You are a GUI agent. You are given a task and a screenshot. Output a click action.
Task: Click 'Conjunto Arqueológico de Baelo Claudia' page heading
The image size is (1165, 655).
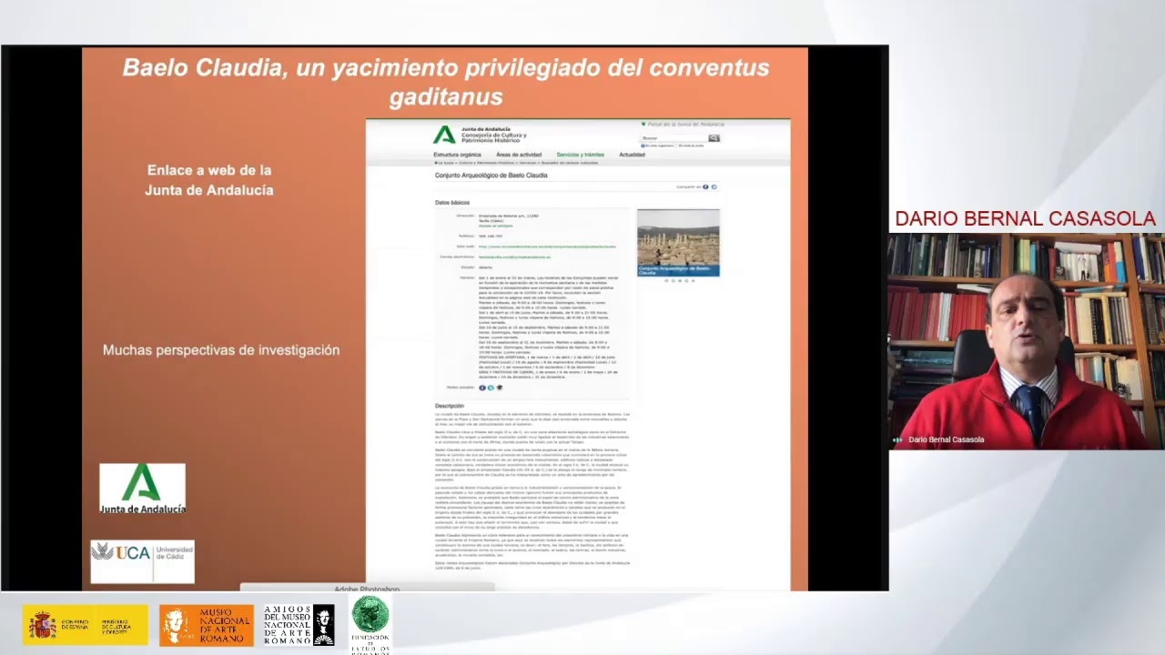[x=491, y=176]
